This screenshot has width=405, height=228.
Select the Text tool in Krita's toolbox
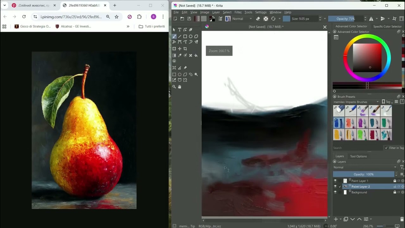180,30
